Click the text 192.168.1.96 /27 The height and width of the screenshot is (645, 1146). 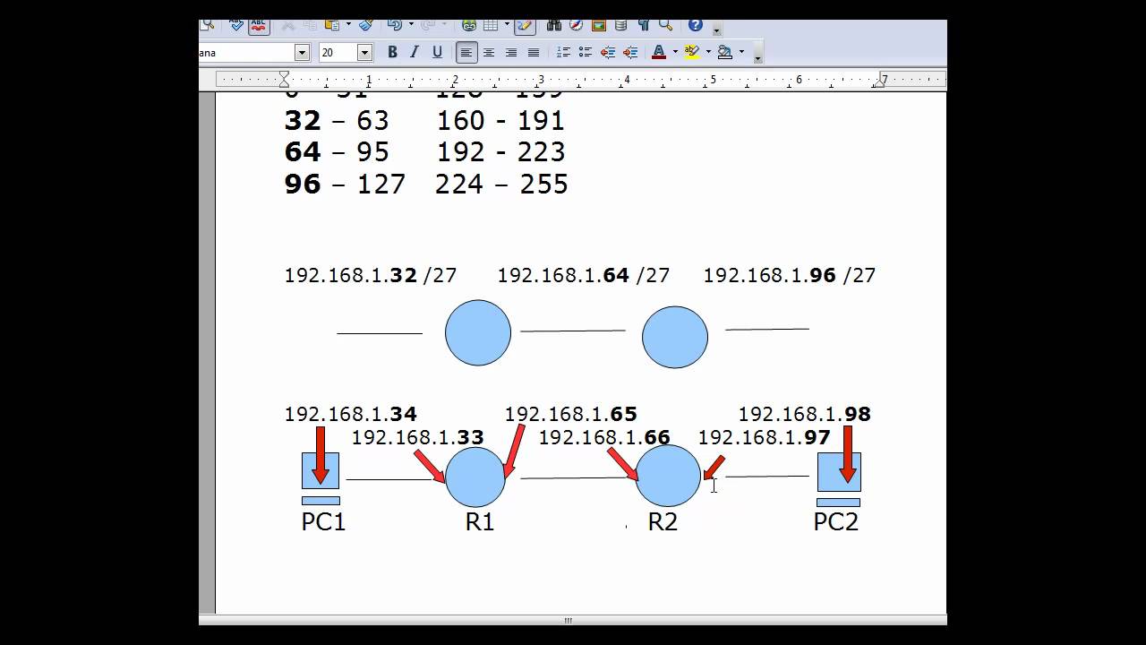pos(790,275)
